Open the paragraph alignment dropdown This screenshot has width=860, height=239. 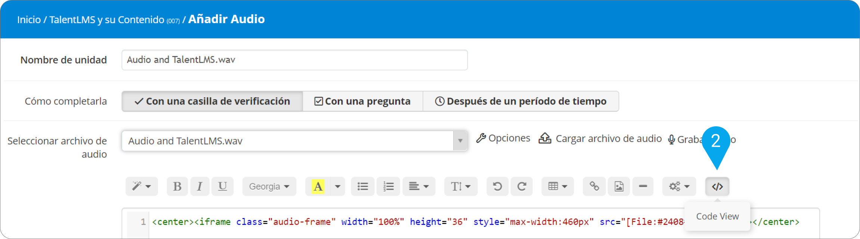pos(419,186)
